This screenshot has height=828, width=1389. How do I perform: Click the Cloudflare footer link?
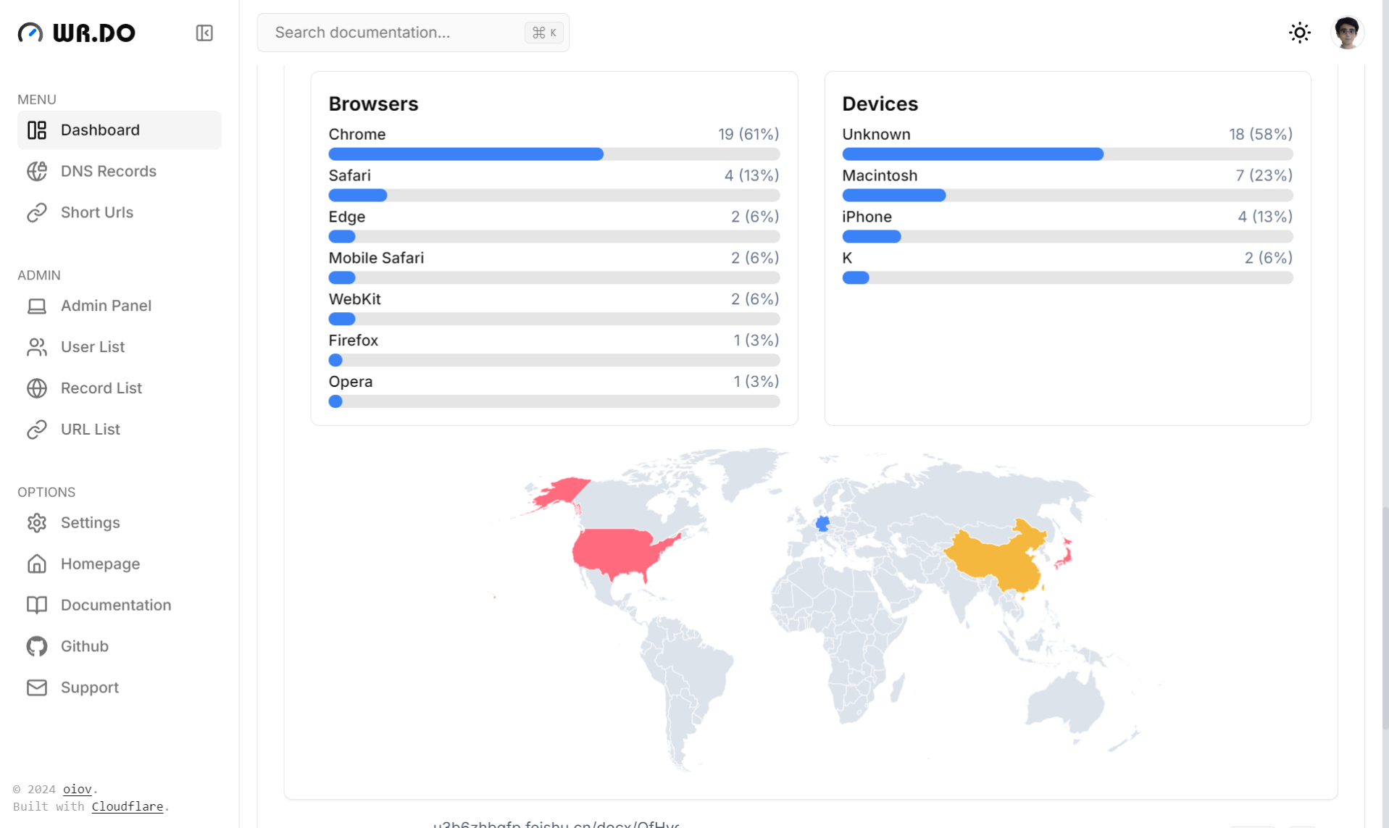click(127, 806)
